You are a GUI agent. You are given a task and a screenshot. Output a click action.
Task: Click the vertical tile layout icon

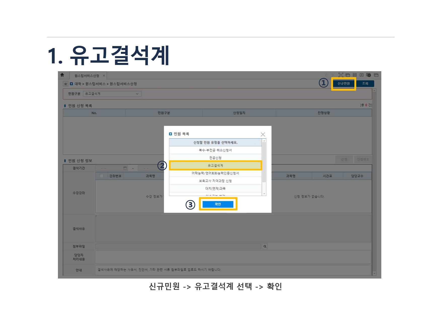pos(362,75)
